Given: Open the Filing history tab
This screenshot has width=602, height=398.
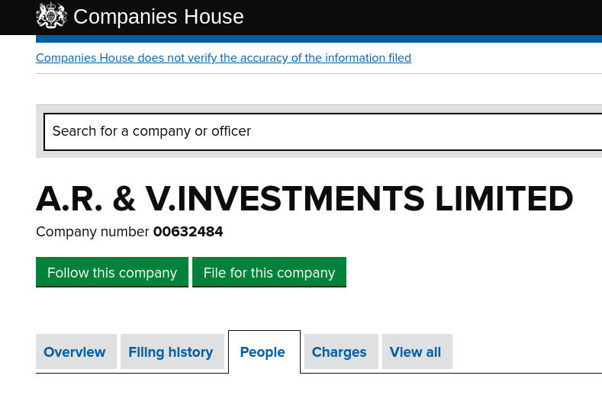Looking at the screenshot, I should coord(171,352).
